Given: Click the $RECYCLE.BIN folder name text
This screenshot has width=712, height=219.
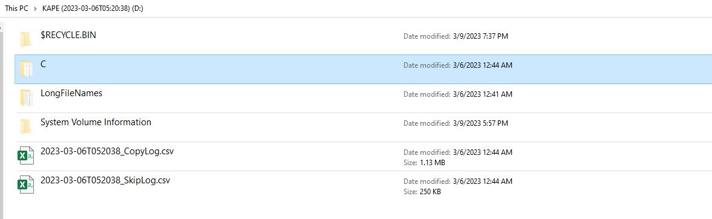Looking at the screenshot, I should (68, 36).
